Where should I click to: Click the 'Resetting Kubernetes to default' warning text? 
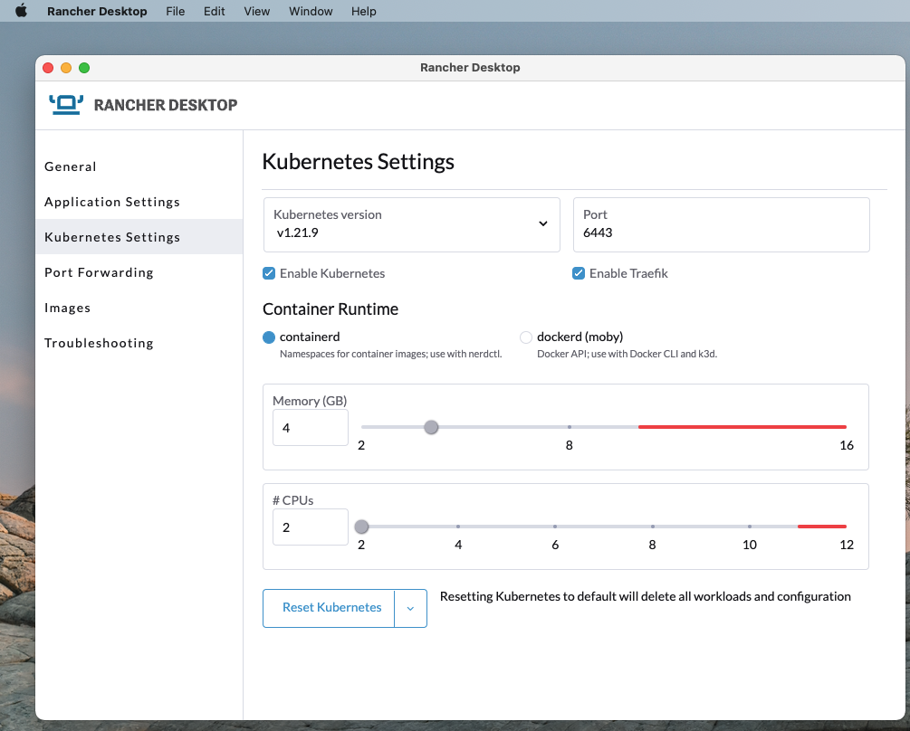(646, 596)
